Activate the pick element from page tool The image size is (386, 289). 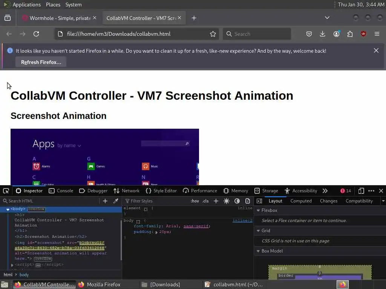coord(6,191)
